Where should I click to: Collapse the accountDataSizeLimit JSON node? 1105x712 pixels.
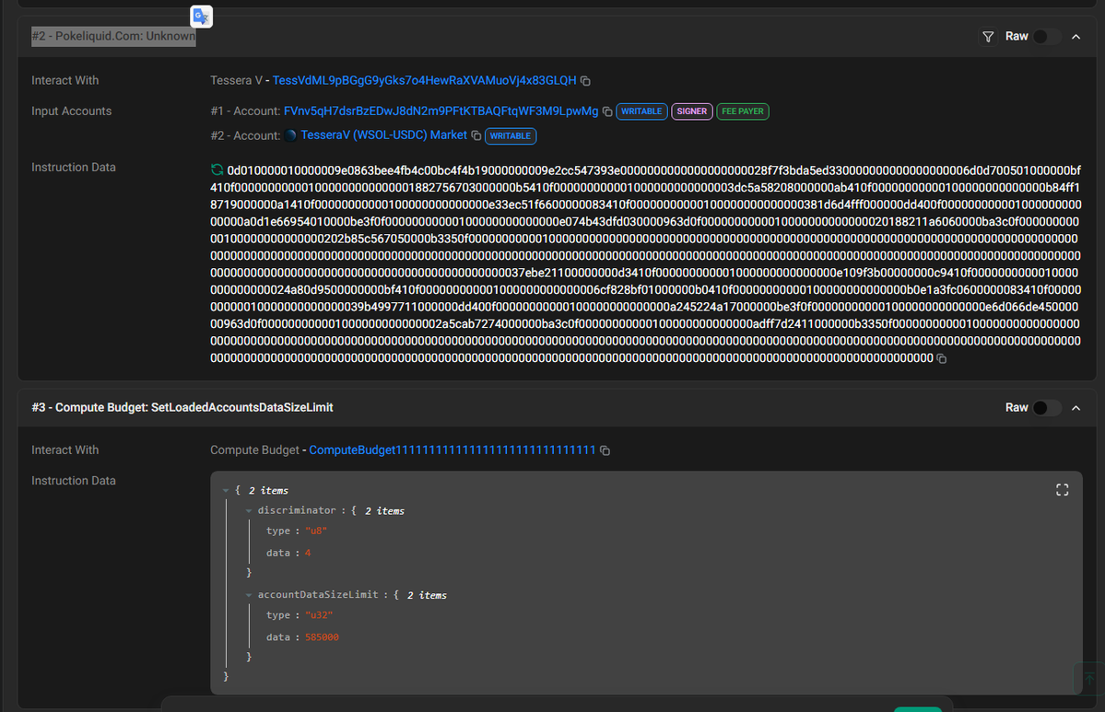249,595
